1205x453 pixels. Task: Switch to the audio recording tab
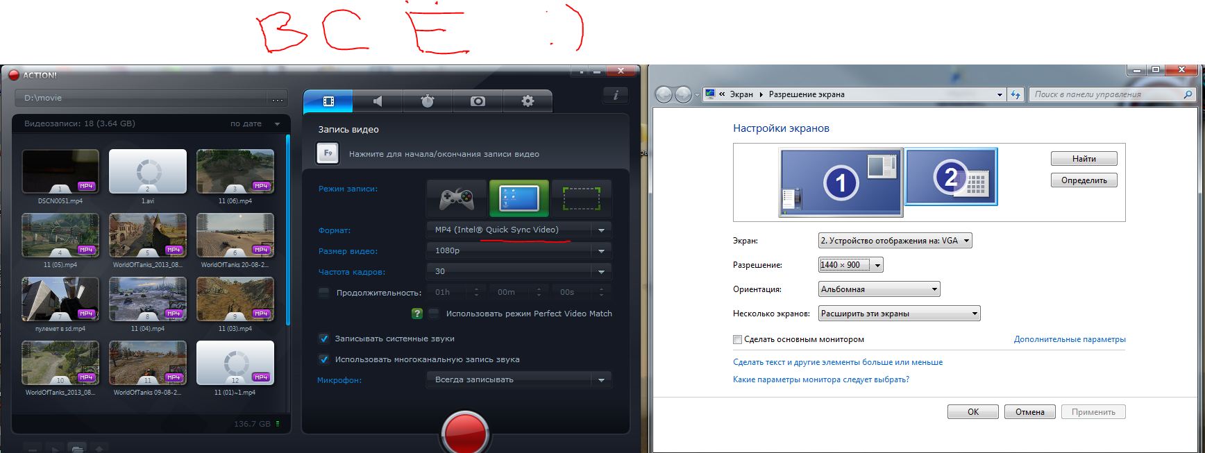point(378,101)
